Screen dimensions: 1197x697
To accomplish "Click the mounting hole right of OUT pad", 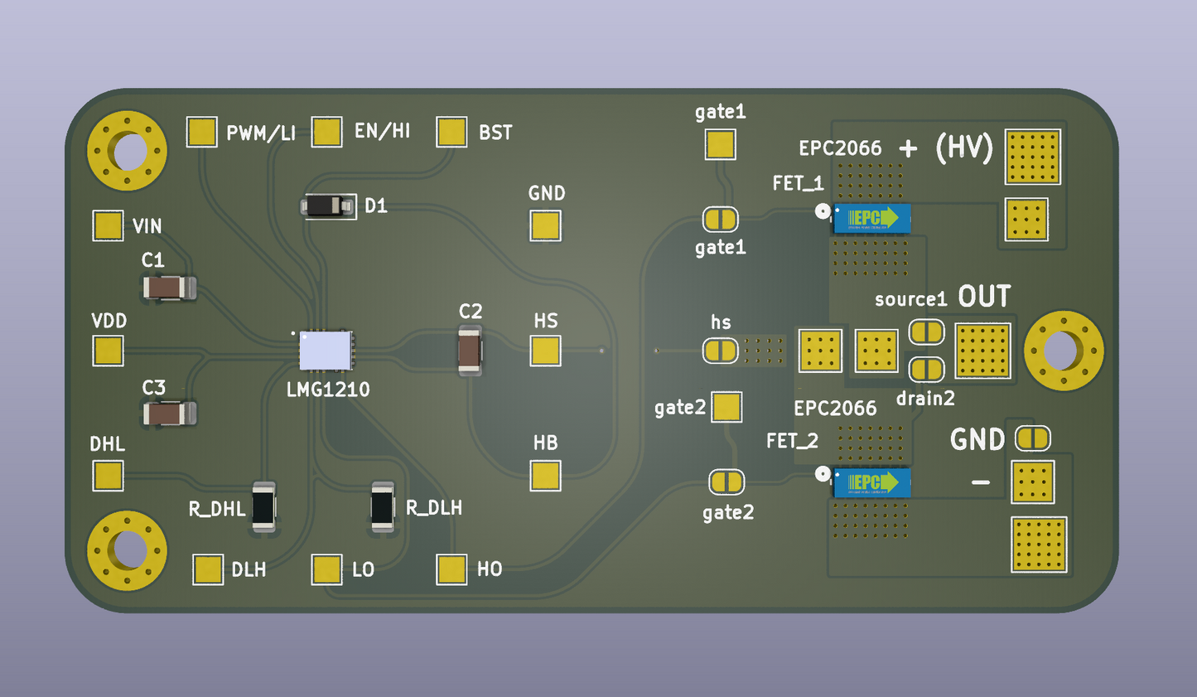I will point(1064,351).
